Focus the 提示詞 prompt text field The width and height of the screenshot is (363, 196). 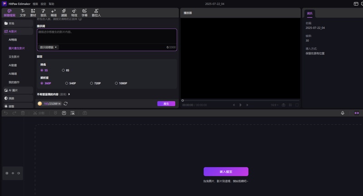pyautogui.click(x=107, y=37)
